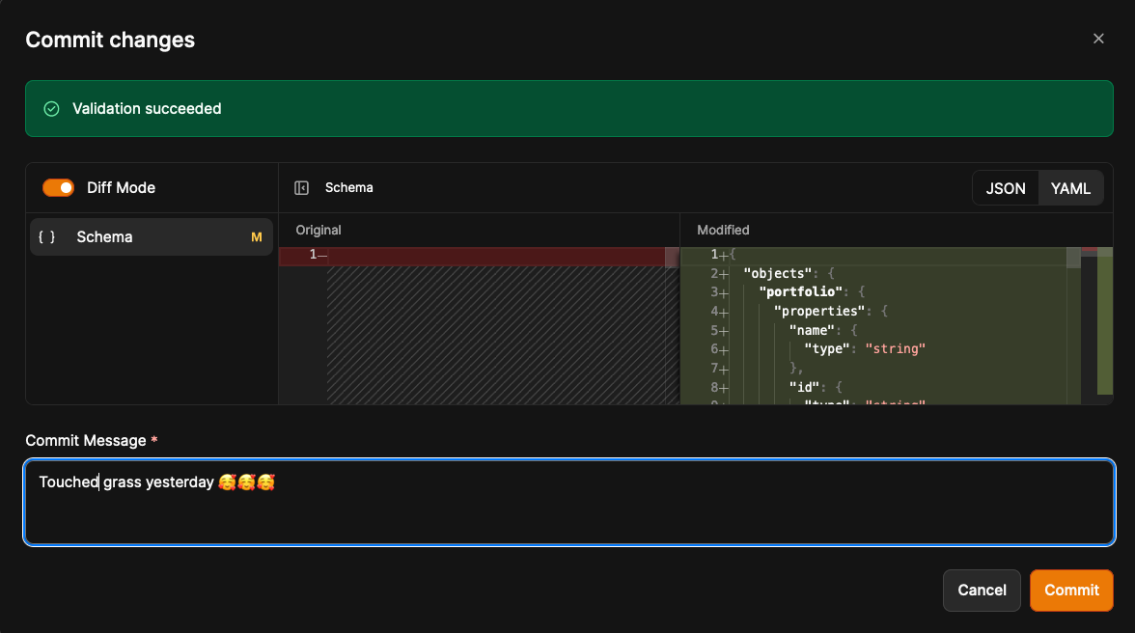Click the Validation succeeded banner
1135x633 pixels.
(x=569, y=109)
